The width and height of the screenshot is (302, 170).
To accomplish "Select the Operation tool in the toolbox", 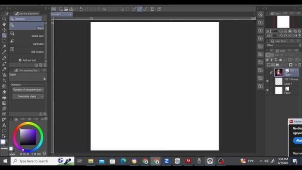I will pyautogui.click(x=4, y=35).
